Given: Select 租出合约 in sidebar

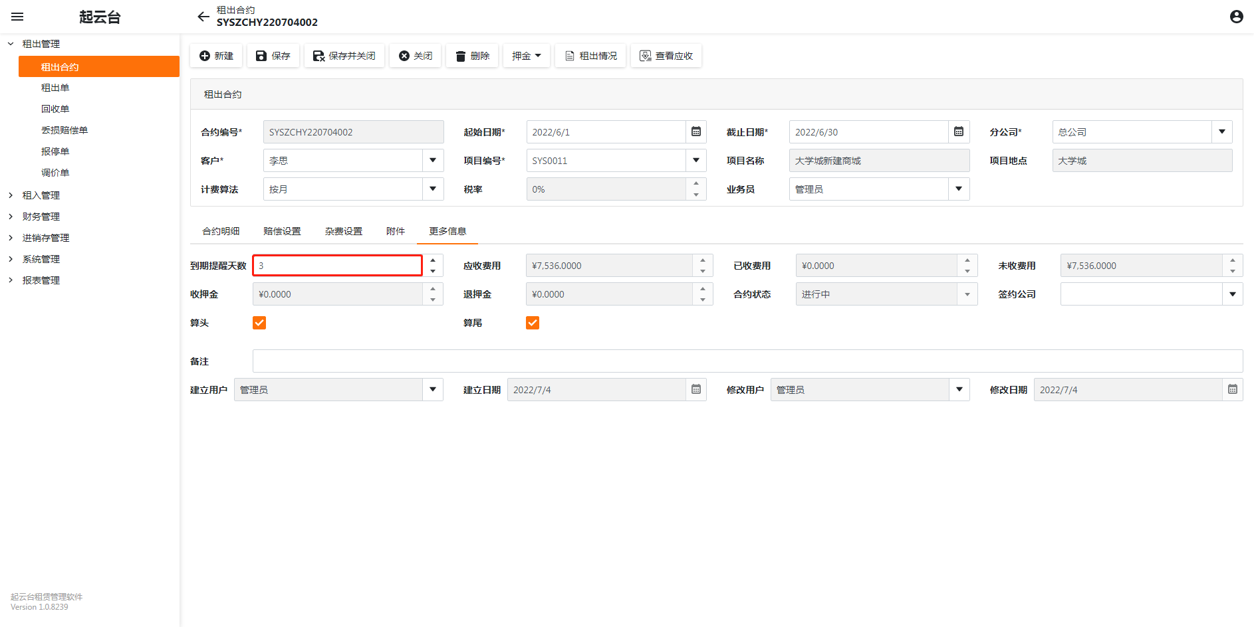Looking at the screenshot, I should 99,66.
